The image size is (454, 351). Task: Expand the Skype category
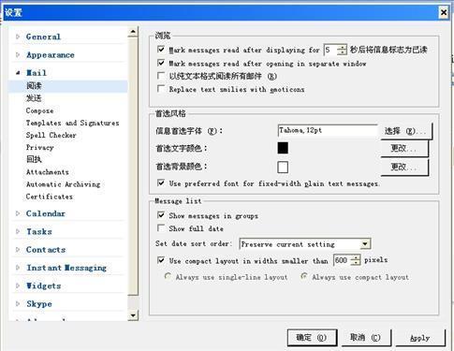click(x=18, y=304)
